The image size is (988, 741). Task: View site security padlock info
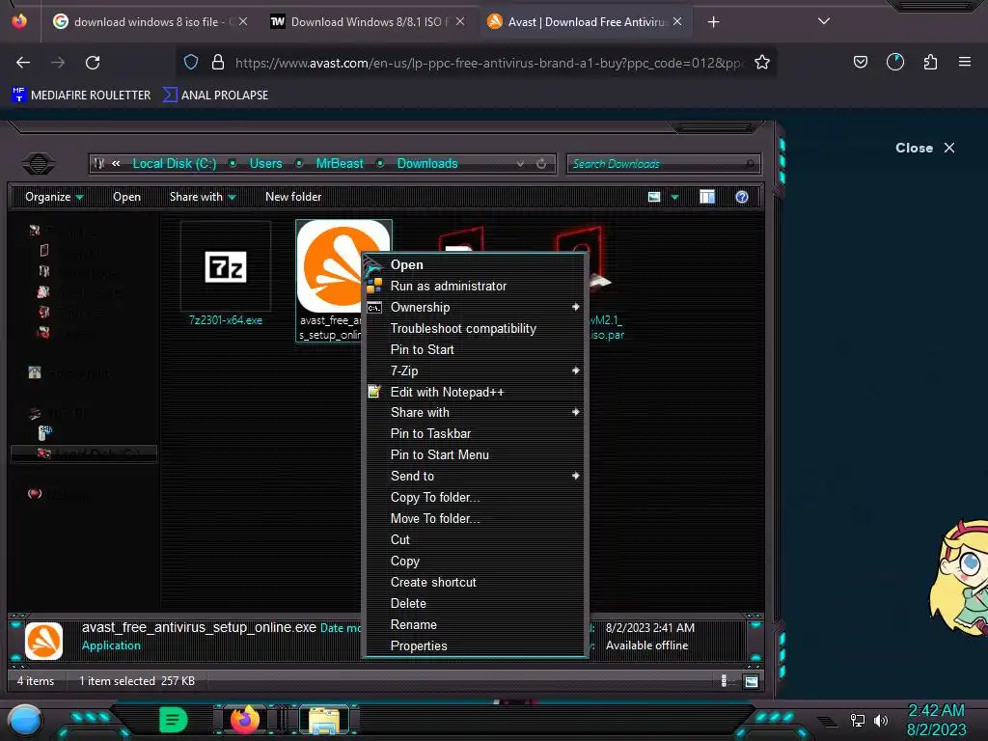click(x=218, y=62)
